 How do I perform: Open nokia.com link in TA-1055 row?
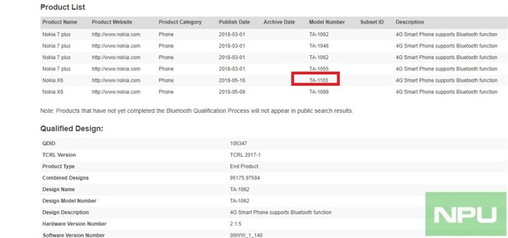(x=116, y=69)
